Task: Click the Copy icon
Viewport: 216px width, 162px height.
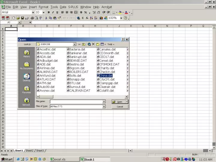Action: [x=51, y=18]
